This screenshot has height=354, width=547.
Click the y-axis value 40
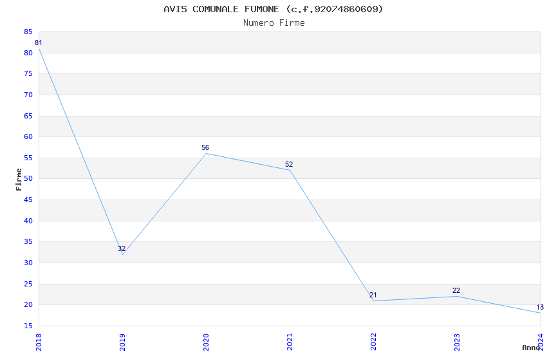(28, 221)
